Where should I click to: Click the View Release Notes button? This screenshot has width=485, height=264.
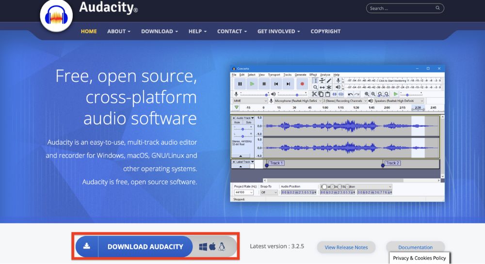(x=346, y=248)
